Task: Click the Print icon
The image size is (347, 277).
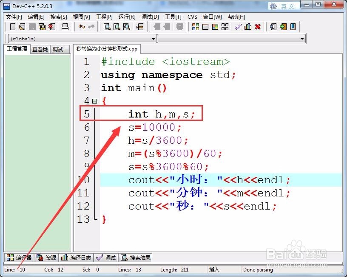Action: coord(65,26)
